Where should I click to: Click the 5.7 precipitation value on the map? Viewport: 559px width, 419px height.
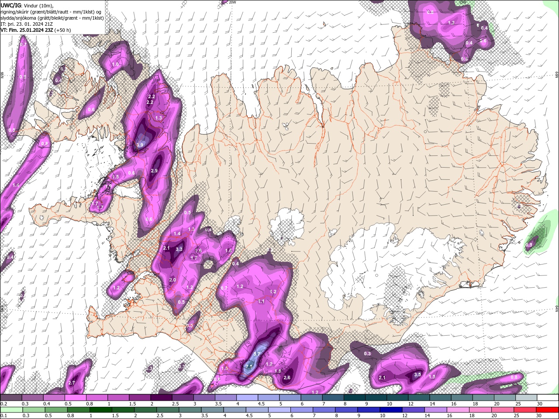[257, 354]
